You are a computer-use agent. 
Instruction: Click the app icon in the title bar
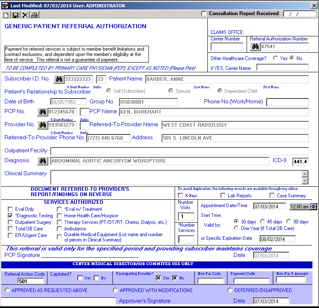point(5,5)
